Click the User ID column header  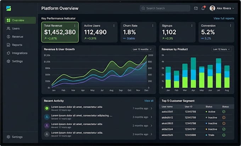tap(189, 107)
